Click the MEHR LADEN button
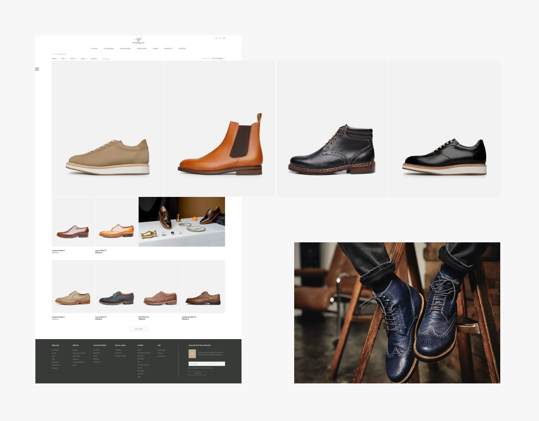Image resolution: width=539 pixels, height=421 pixels. [x=138, y=329]
